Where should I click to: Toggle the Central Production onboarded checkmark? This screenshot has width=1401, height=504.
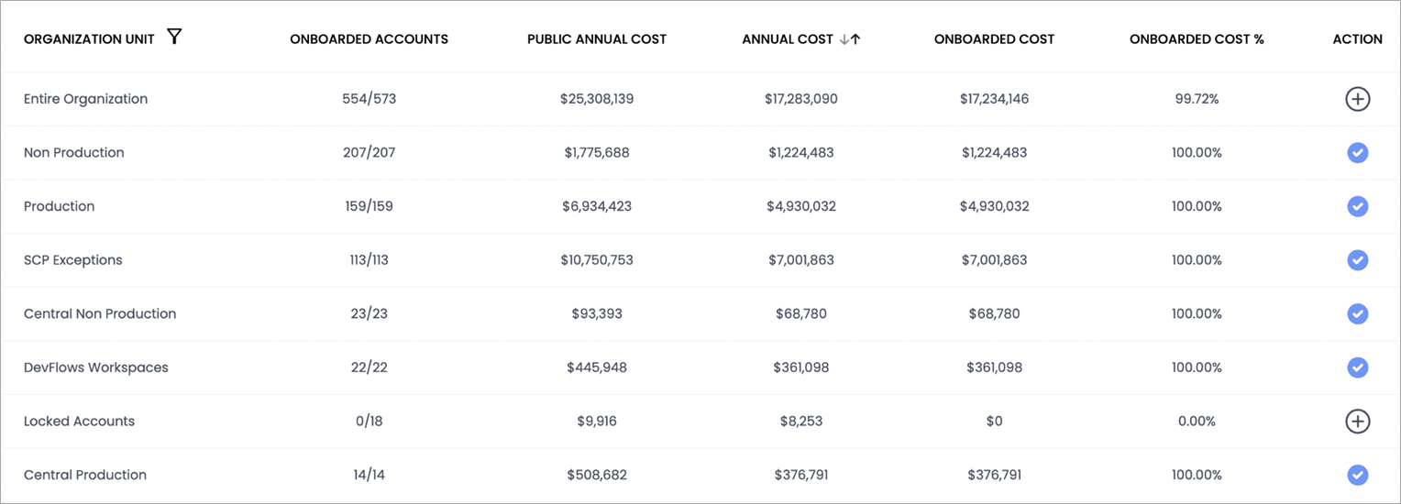[x=1357, y=475]
